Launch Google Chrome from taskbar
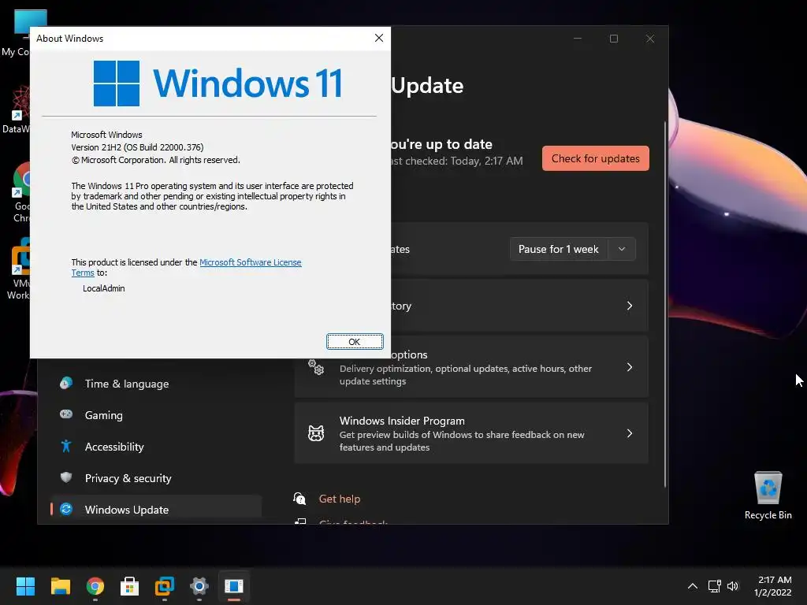 [95, 586]
